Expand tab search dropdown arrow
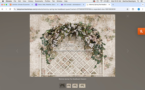The image size is (145, 90). pos(143,4)
